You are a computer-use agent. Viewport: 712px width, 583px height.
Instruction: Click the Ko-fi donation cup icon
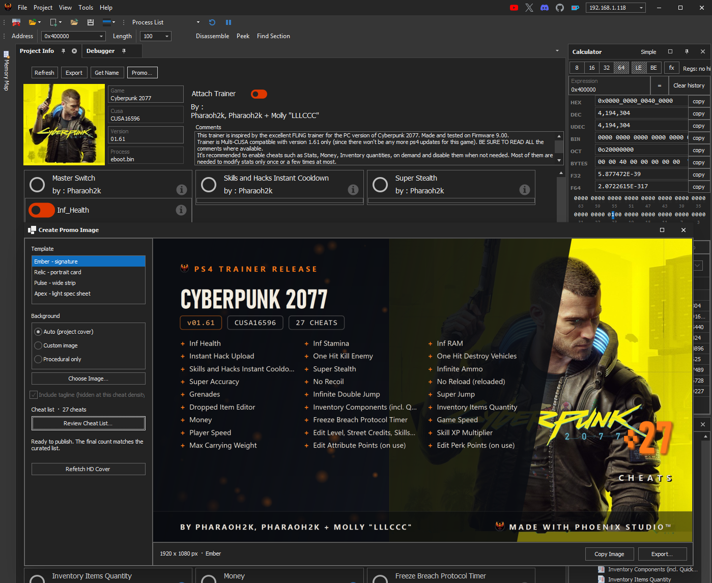pos(575,8)
